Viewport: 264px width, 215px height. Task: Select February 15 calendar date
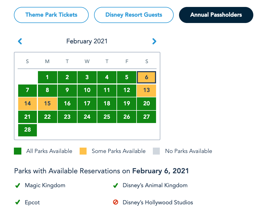coord(47,103)
